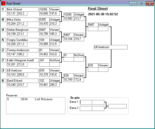Click the Real Street underlined heading
The height and width of the screenshot is (129, 155).
pyautogui.click(x=98, y=9)
